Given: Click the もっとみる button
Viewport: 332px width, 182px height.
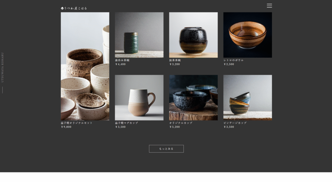Looking at the screenshot, I should coord(166,149).
